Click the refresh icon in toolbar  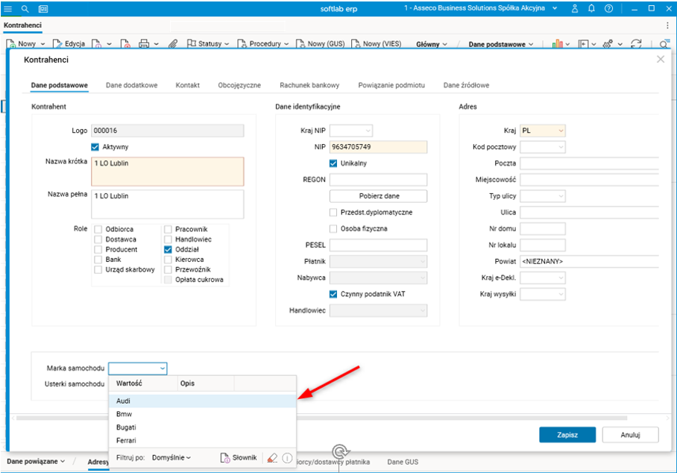(636, 43)
